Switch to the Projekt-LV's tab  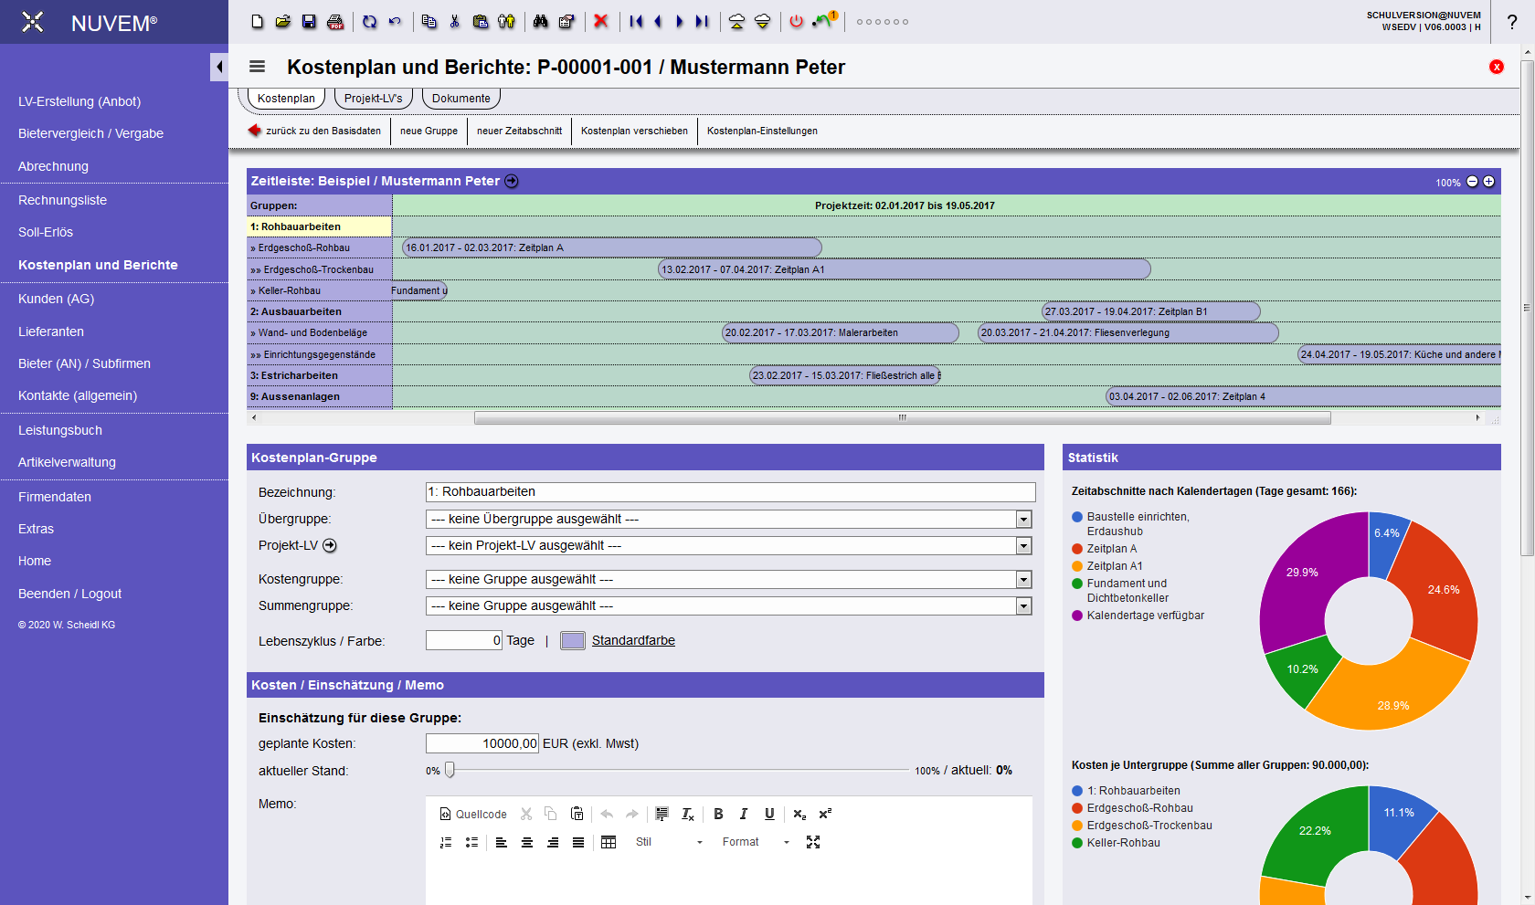(374, 98)
